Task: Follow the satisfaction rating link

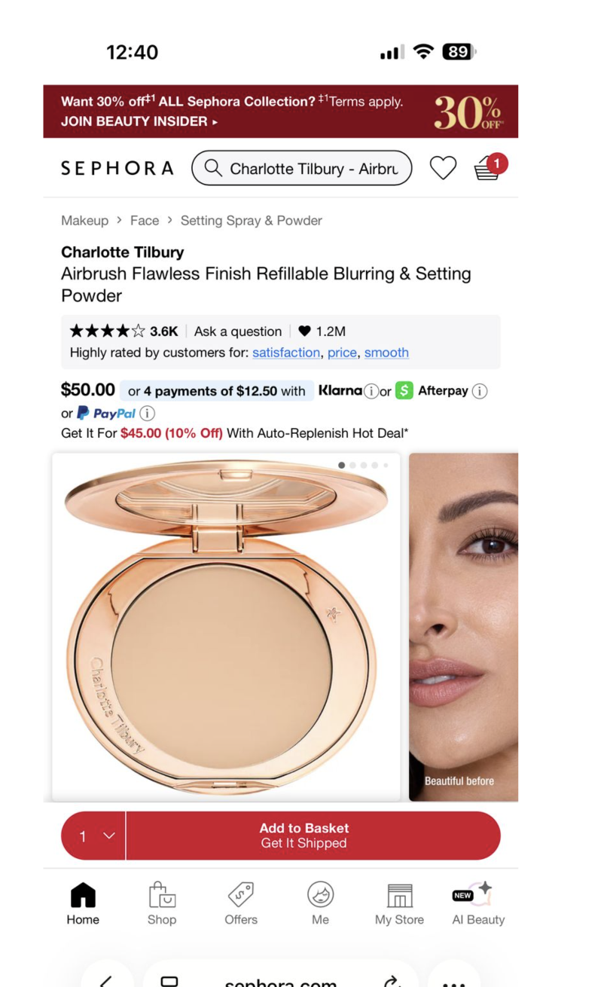Action: pos(285,353)
